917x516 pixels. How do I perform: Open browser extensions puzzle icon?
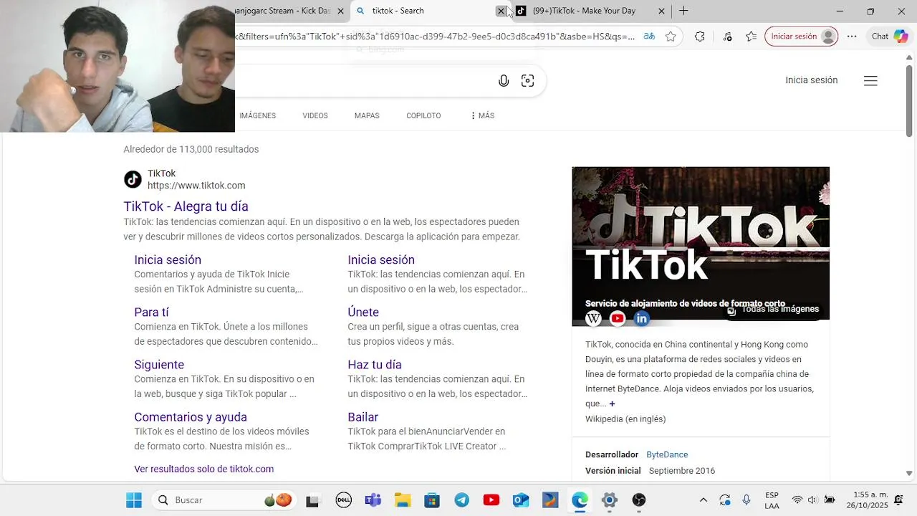coord(700,37)
